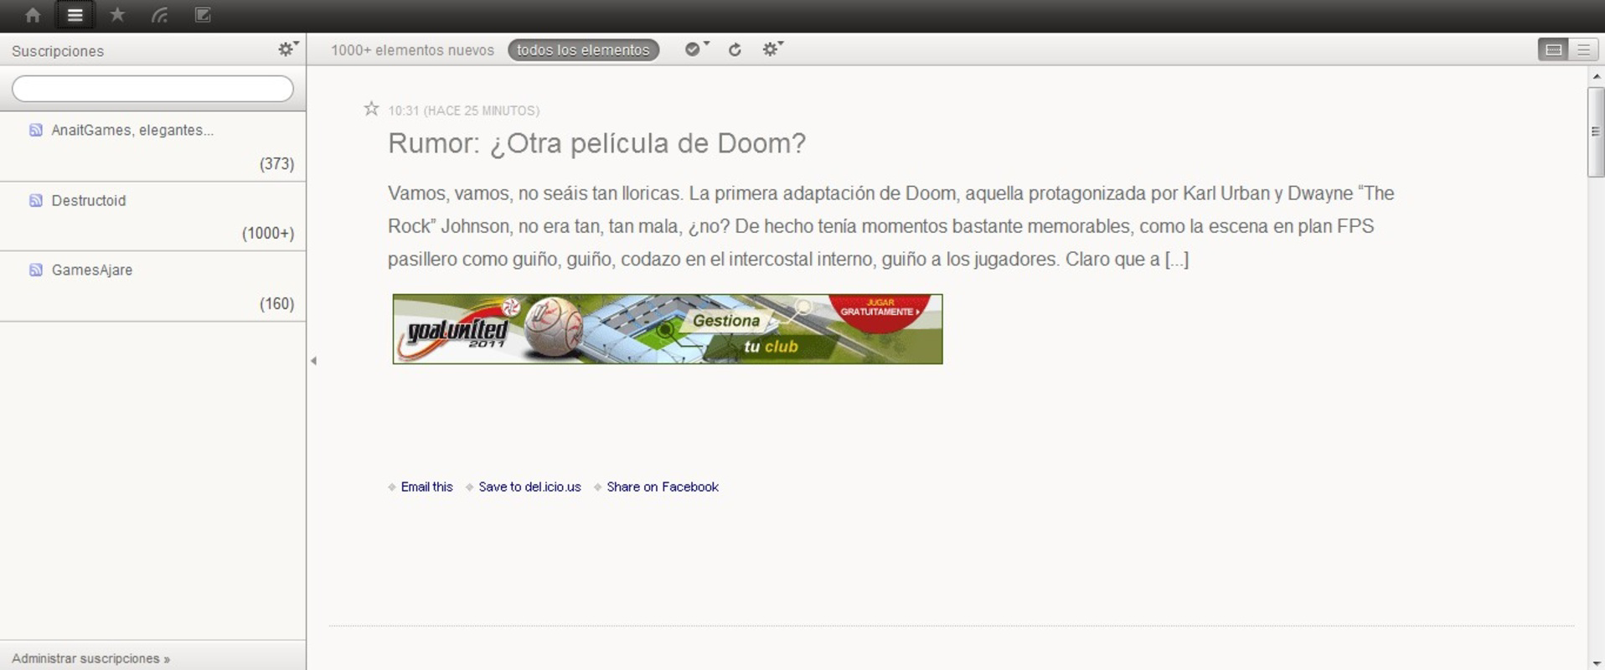Screen dimensions: 1605x670
Task: Focus the subscriptions search field
Action: (152, 89)
